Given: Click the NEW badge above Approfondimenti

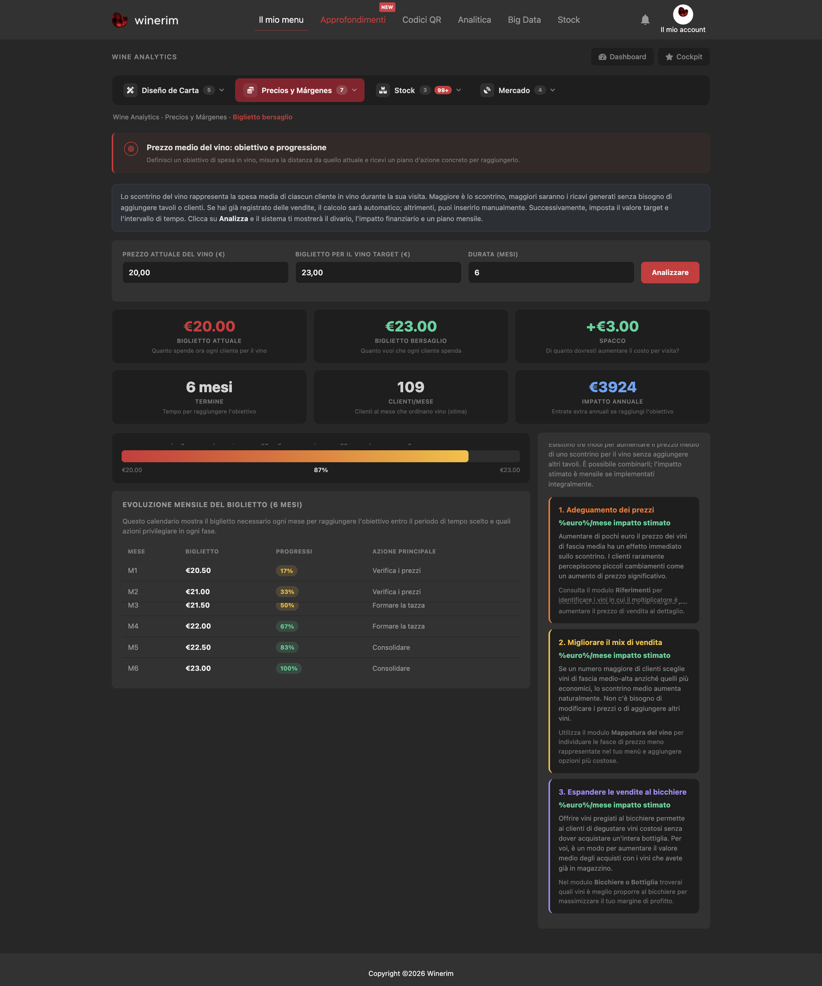Looking at the screenshot, I should tap(387, 7).
